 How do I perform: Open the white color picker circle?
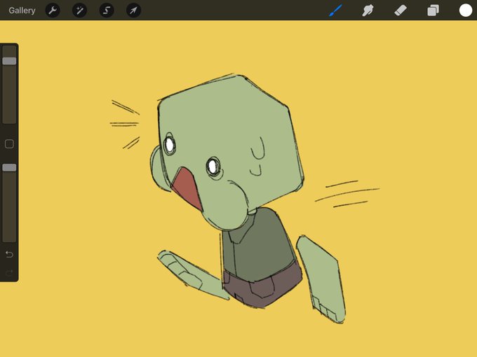coord(466,10)
